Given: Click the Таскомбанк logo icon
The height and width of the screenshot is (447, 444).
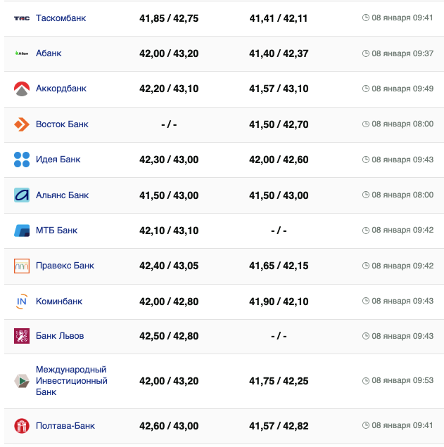Looking at the screenshot, I should (22, 18).
